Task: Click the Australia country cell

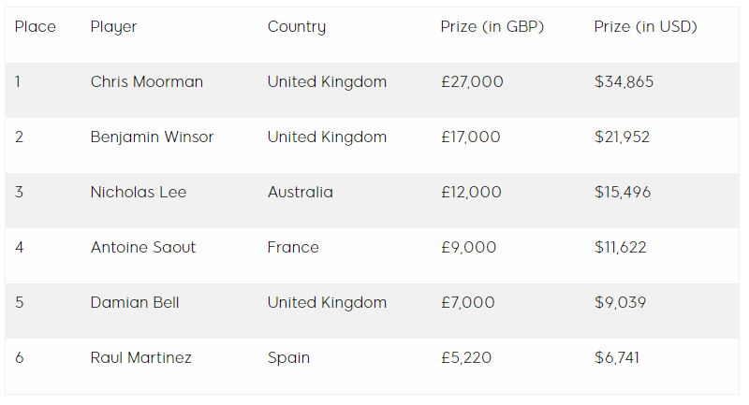Action: [300, 193]
